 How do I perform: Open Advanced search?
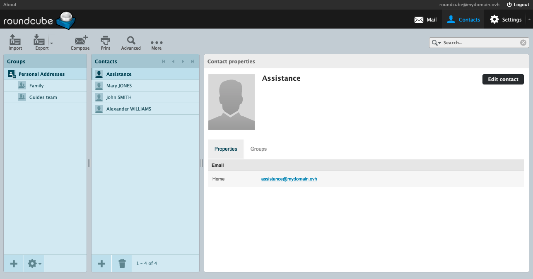point(131,42)
